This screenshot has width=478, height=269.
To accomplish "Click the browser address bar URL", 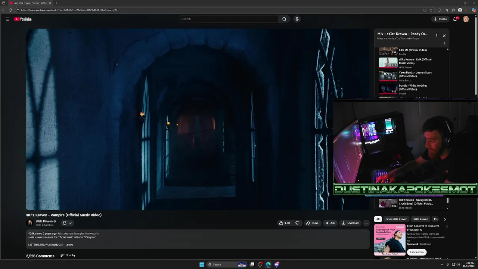I will [x=69, y=10].
